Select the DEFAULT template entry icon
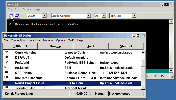Image resolution: width=176 pixels, height=100 pixels. tap(7, 57)
